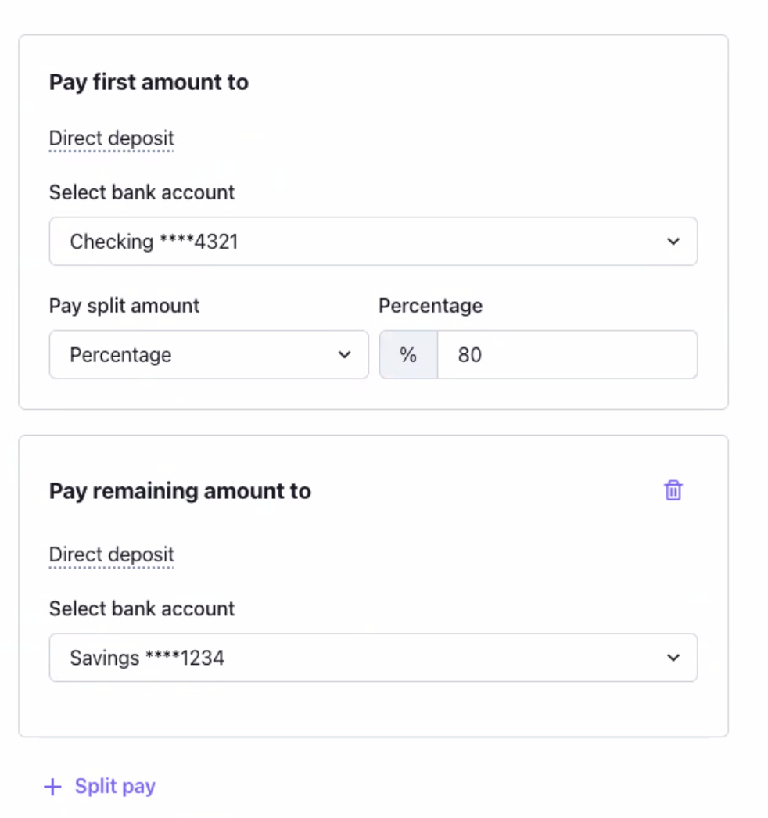Click the Pay split amount label
This screenshot has width=768, height=818.
(124, 306)
